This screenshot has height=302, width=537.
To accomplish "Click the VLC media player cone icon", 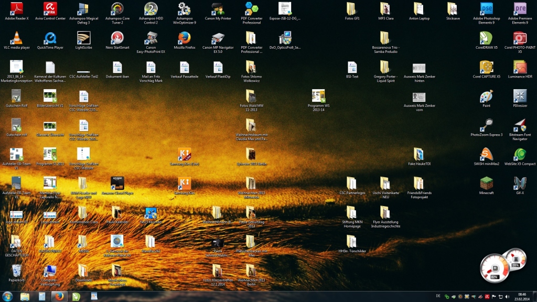I will coord(16,38).
